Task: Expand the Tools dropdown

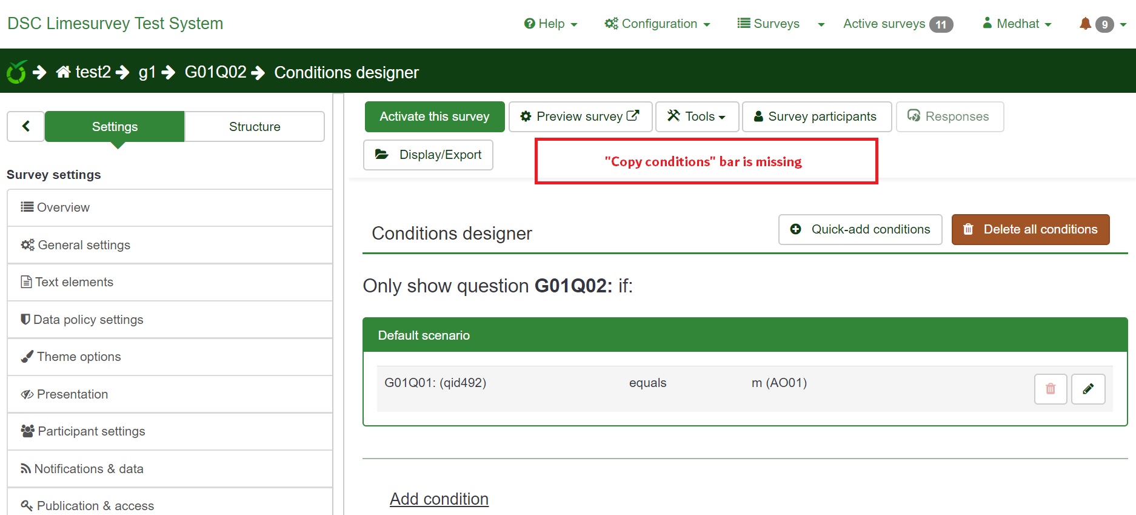Action: coord(697,116)
